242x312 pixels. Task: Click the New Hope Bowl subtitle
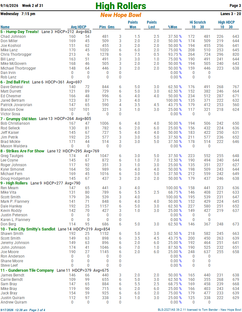pos(121,15)
